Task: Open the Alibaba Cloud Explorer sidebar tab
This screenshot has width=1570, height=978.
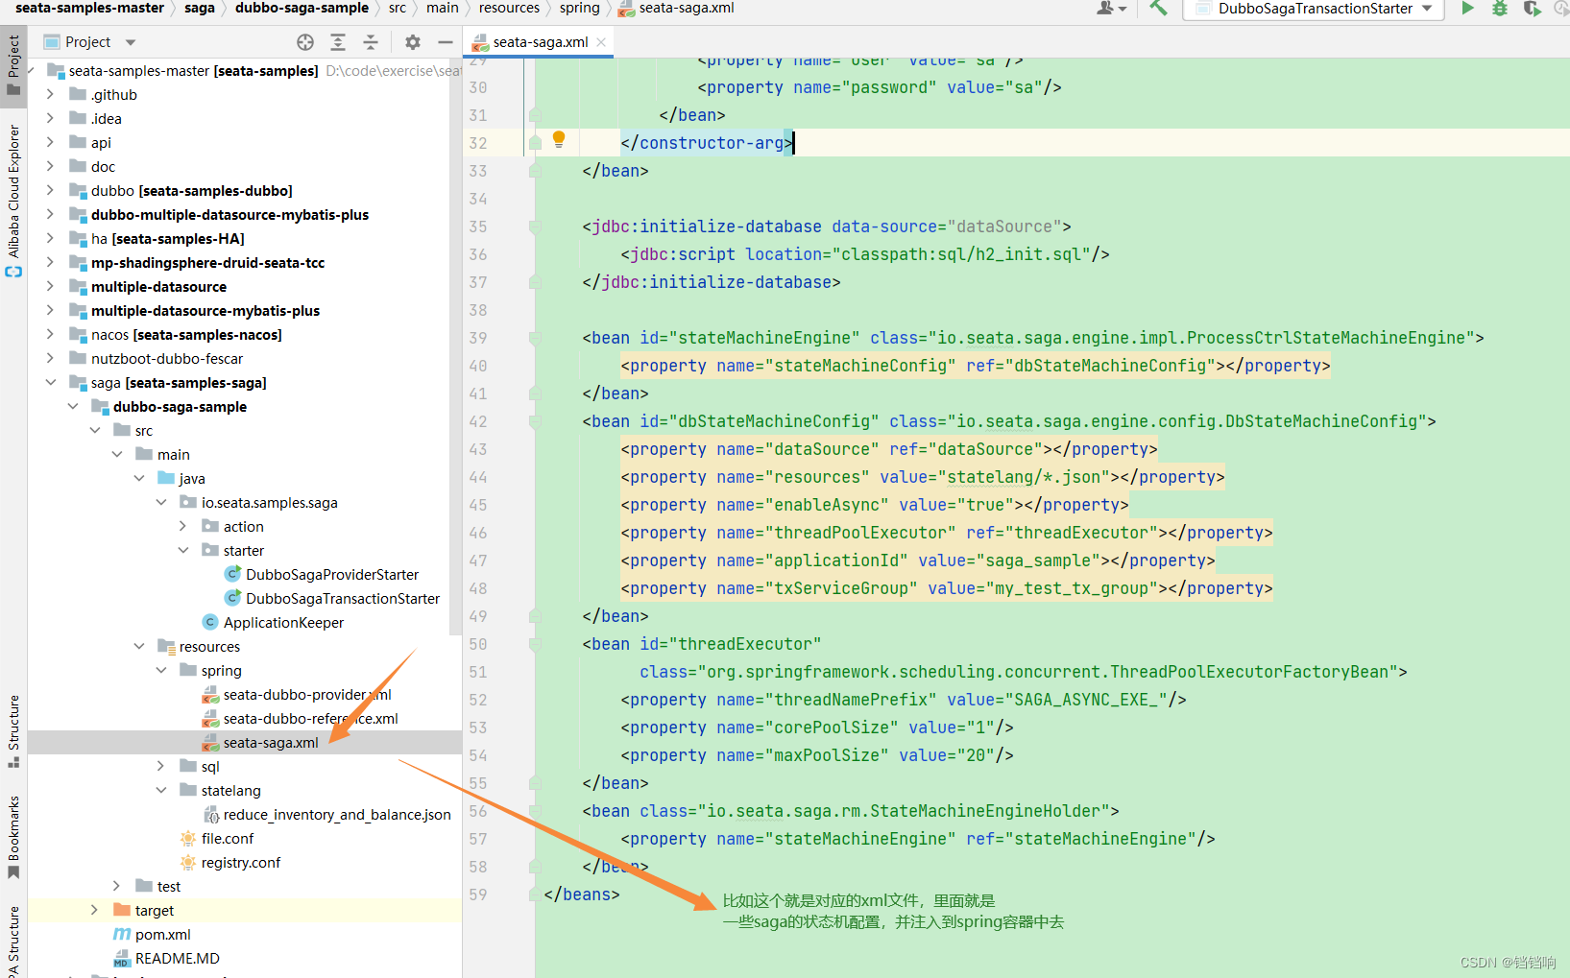Action: click(13, 201)
